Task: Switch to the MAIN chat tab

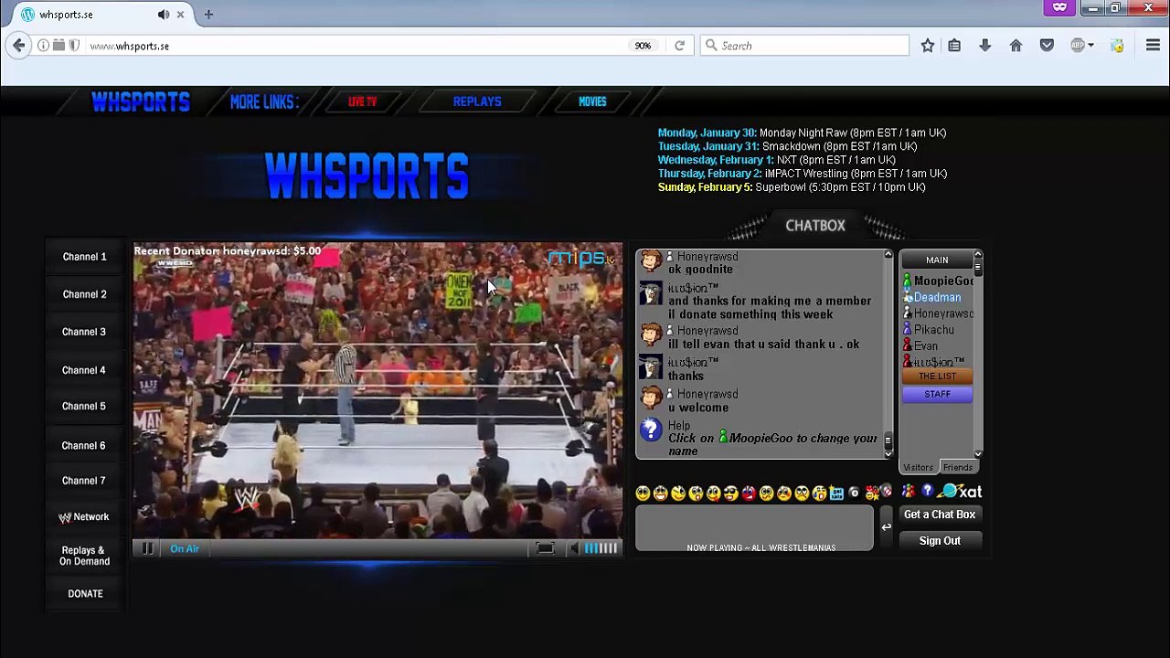Action: click(937, 260)
